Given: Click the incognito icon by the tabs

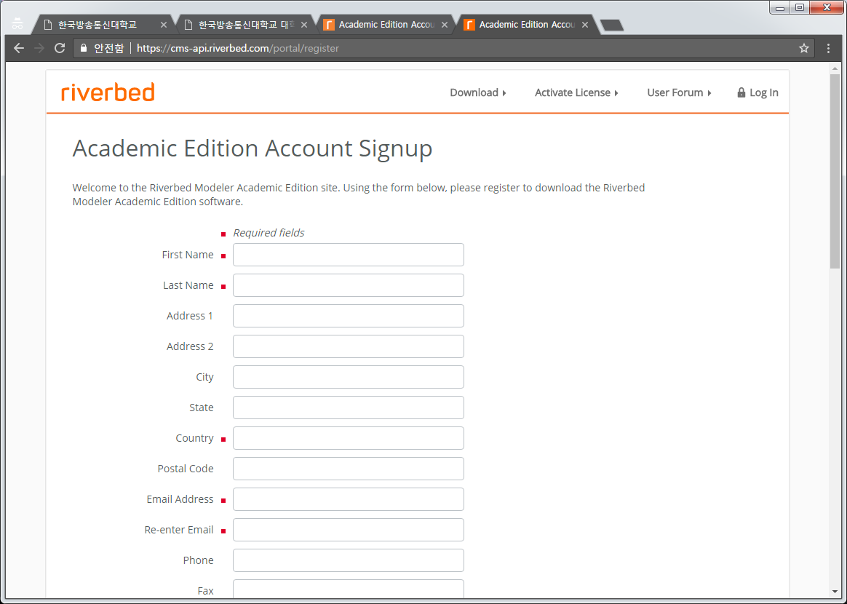Looking at the screenshot, I should (17, 24).
